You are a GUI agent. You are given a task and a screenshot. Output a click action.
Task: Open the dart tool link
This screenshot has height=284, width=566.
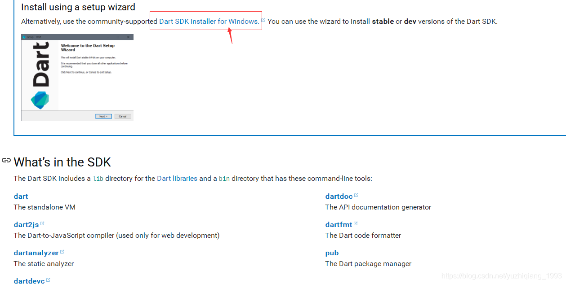point(21,197)
